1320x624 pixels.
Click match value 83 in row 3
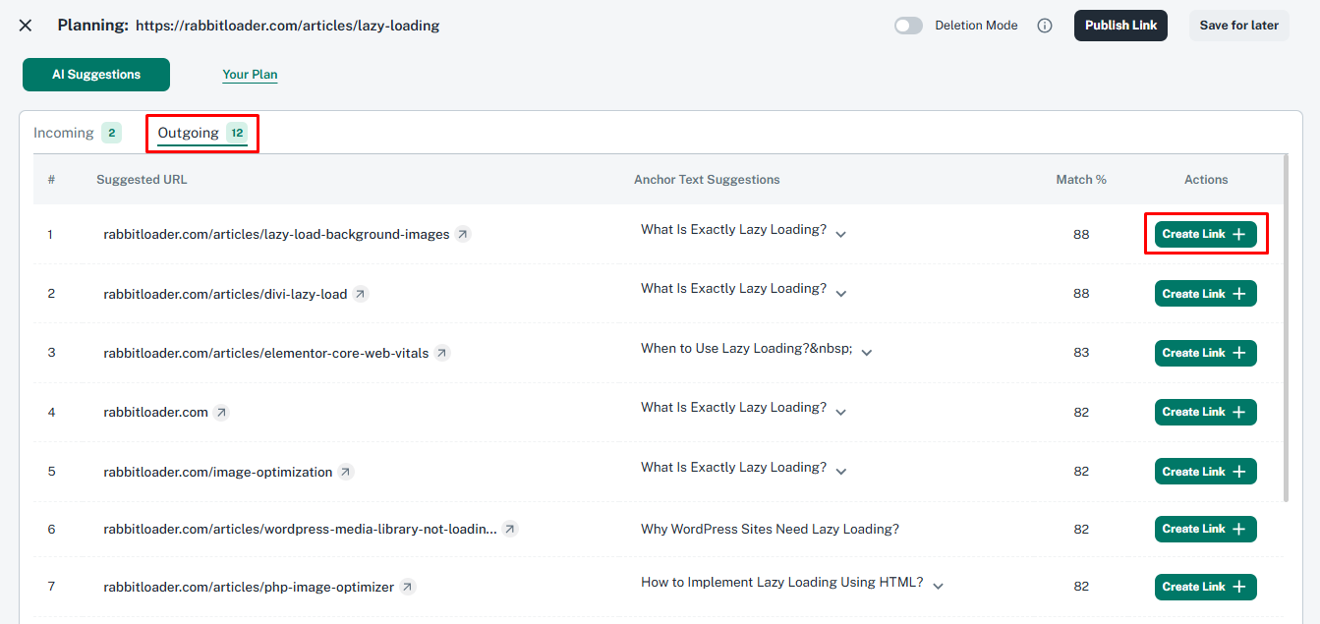[x=1081, y=353]
